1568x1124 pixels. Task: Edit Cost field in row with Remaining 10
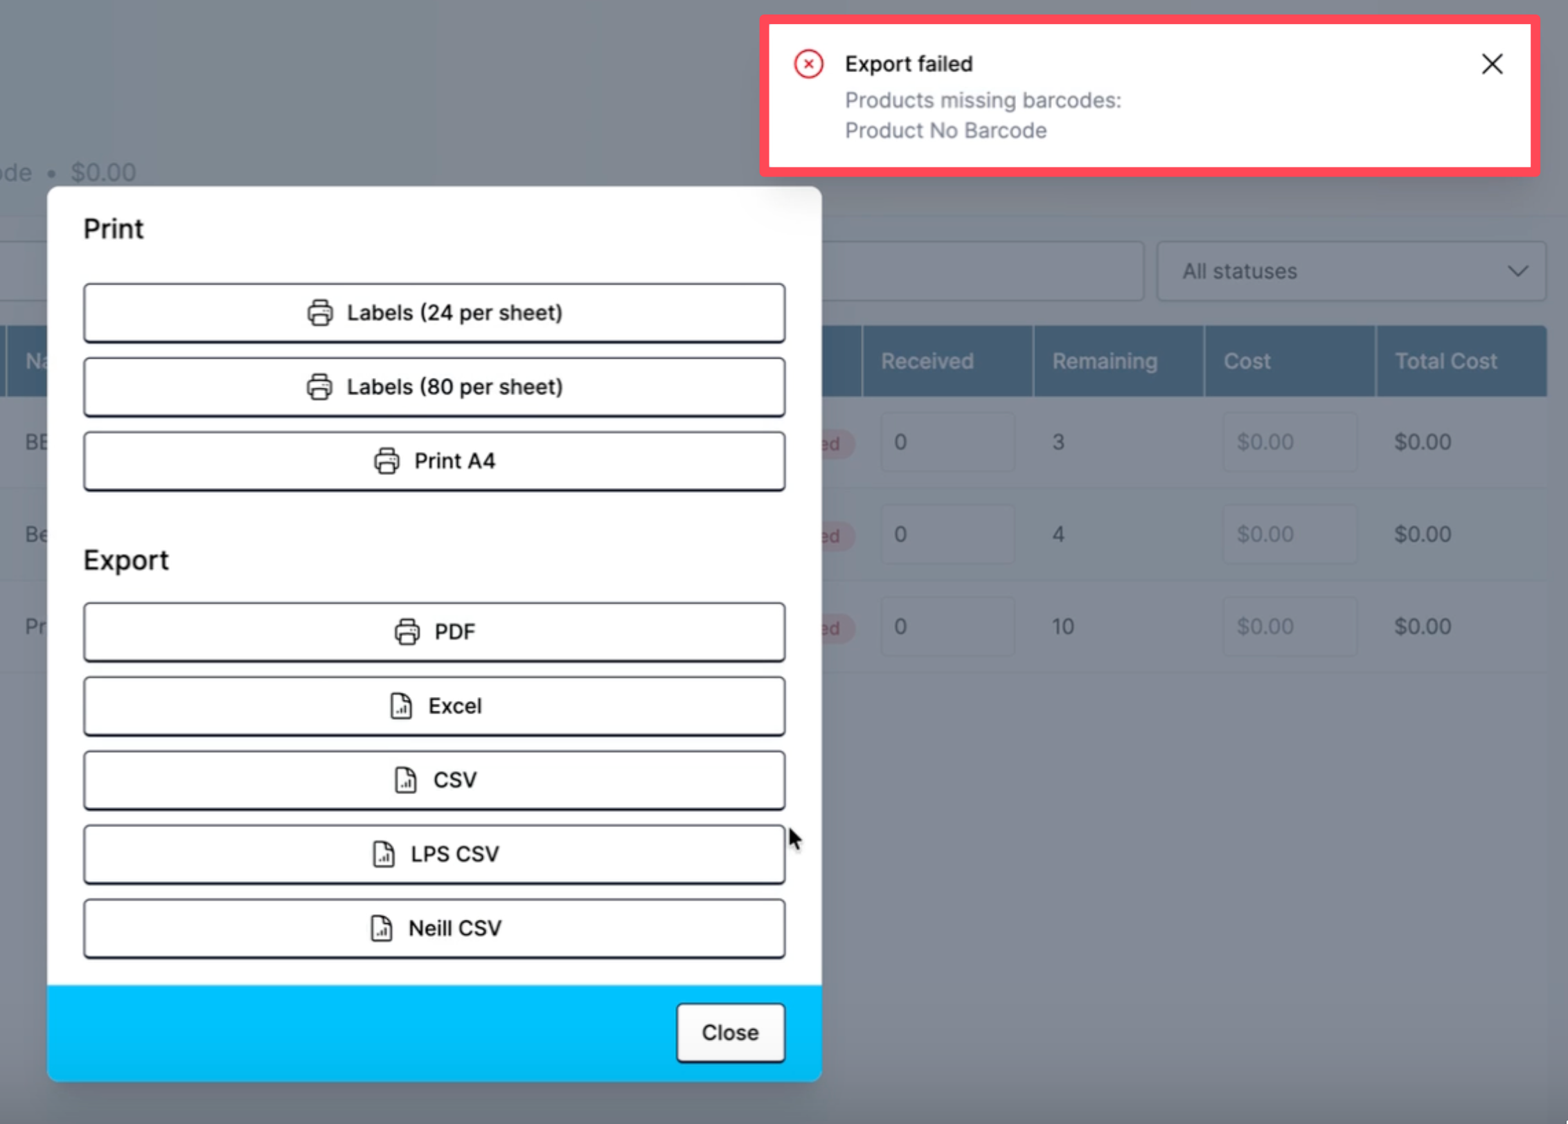tap(1290, 626)
